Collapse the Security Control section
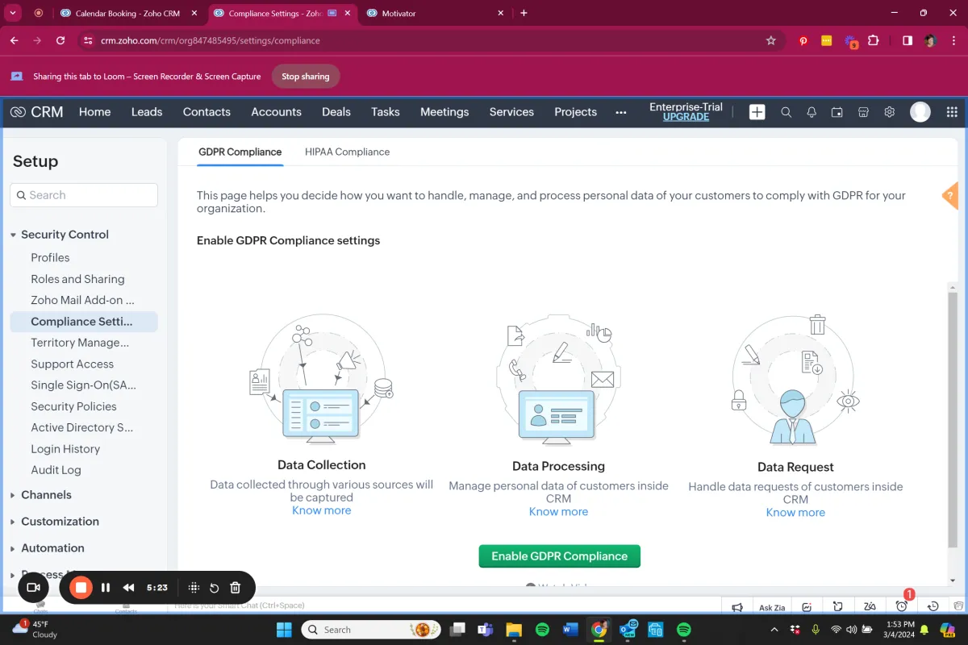The height and width of the screenshot is (645, 968). (13, 235)
